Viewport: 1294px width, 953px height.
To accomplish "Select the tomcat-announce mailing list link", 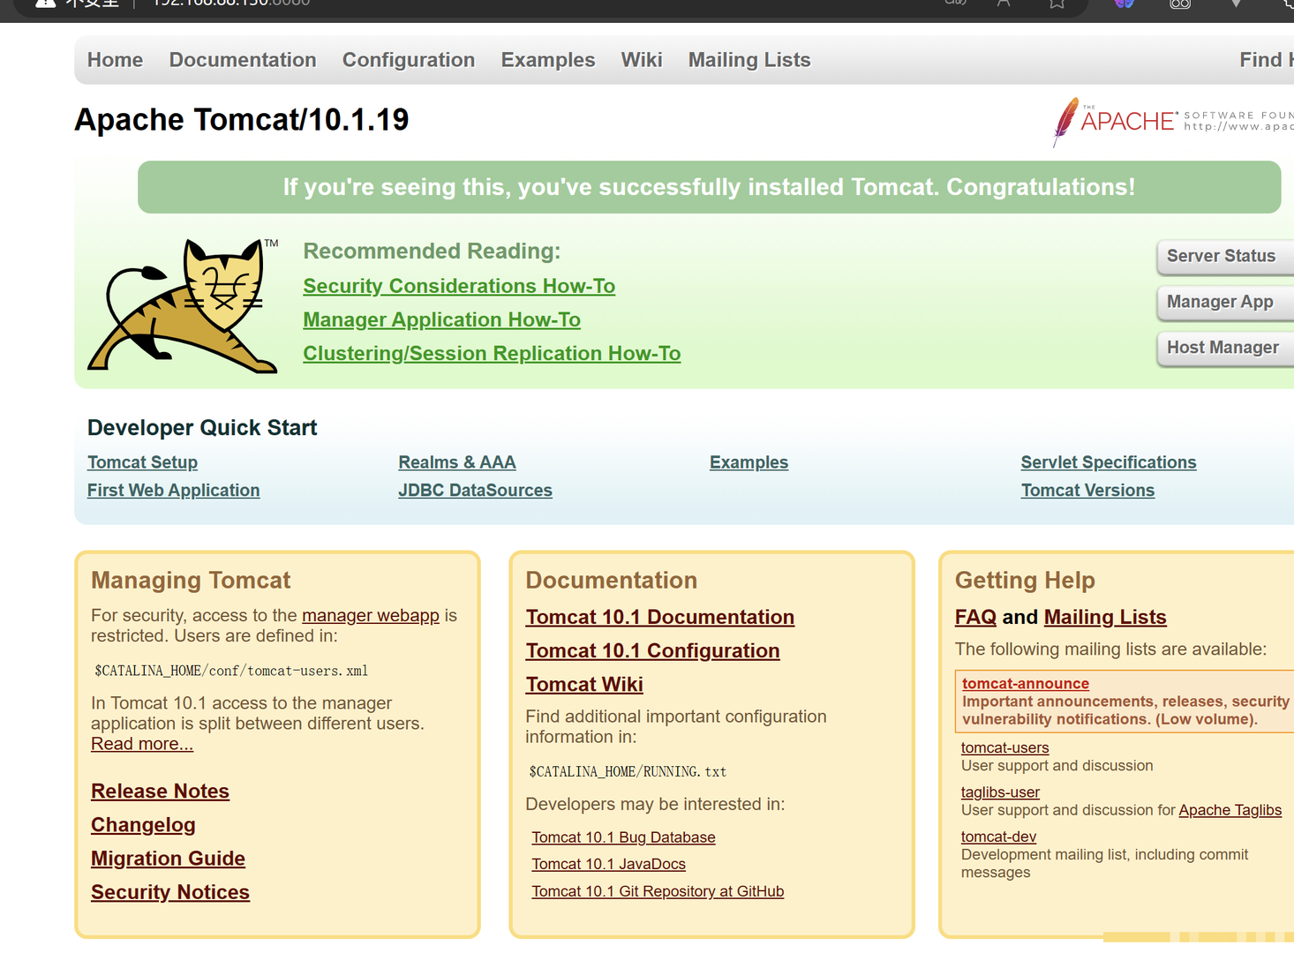I will (x=1026, y=684).
